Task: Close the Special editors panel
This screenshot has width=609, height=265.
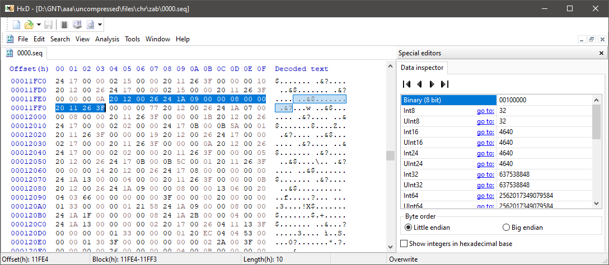Action: (601, 53)
